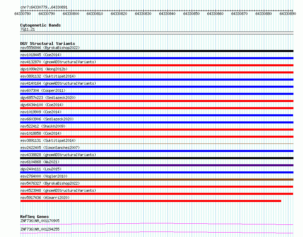Screen dimensions: 303x237
Task: Open gene ZNF736|NM_001170905
Action: click(x=40, y=221)
